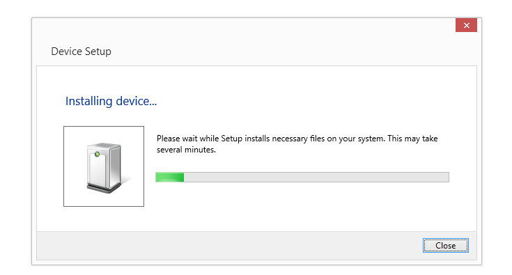Select the Device Setup title text

pos(81,52)
